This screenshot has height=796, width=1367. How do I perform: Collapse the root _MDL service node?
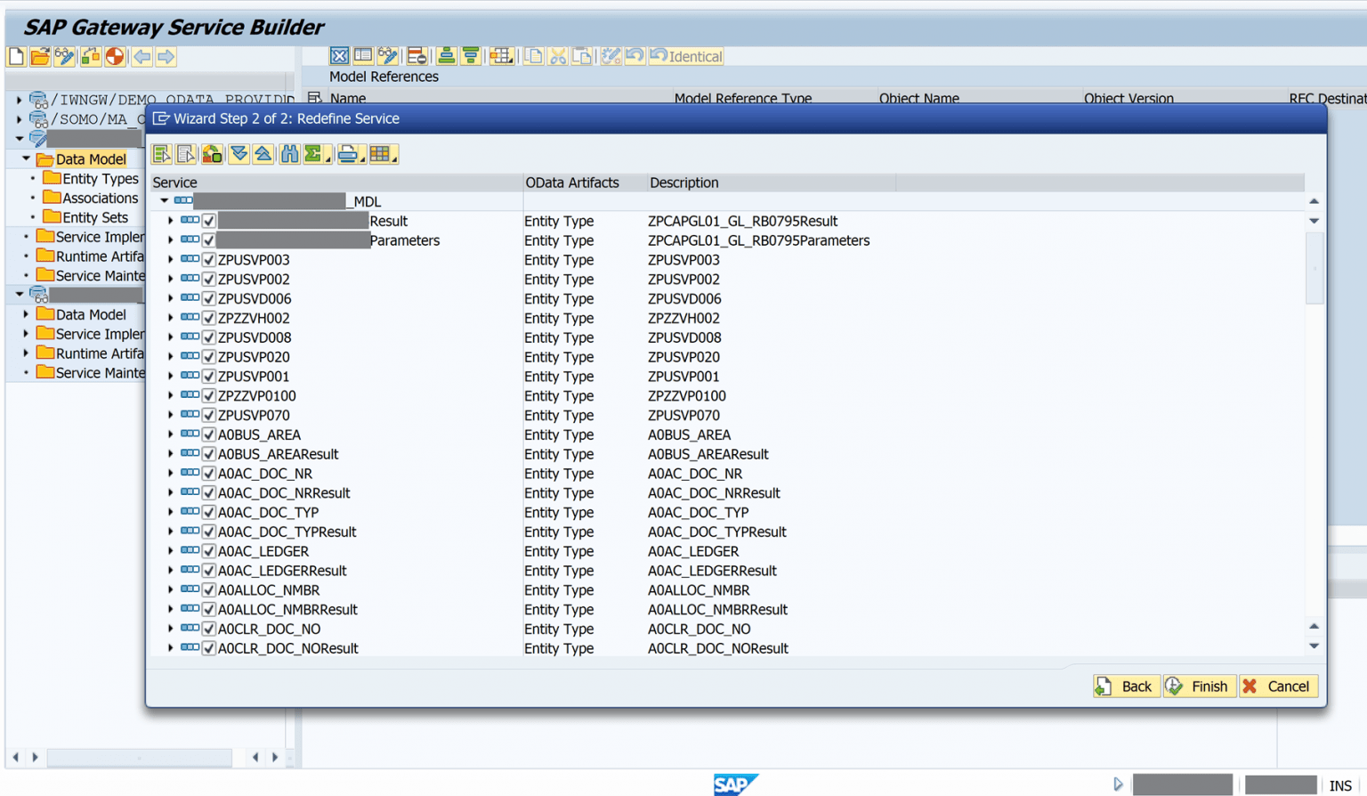coord(164,200)
